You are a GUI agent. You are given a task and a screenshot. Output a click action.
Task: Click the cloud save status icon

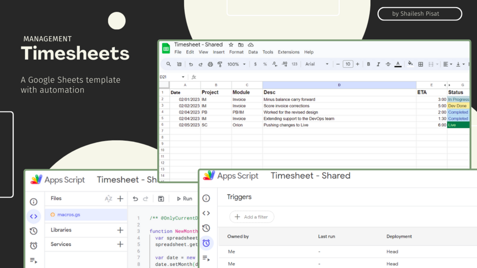251,45
